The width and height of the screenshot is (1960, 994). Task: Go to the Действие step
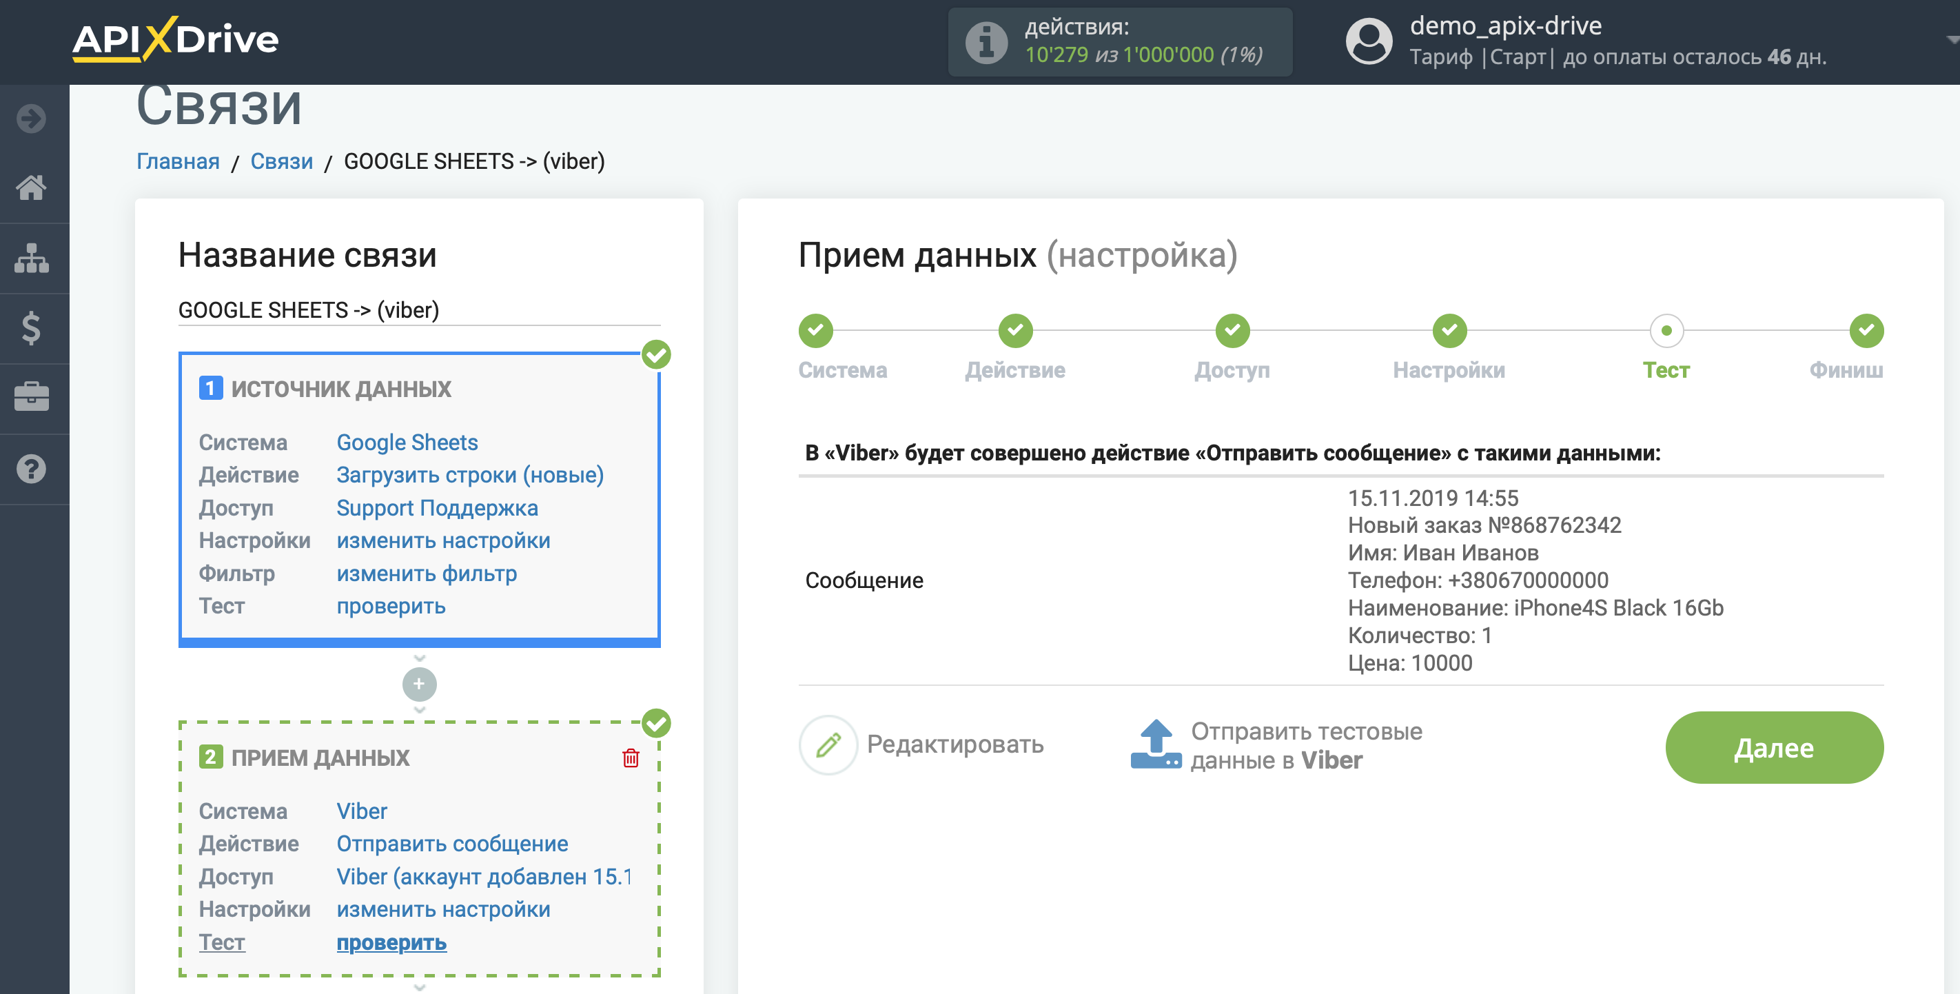click(1015, 330)
